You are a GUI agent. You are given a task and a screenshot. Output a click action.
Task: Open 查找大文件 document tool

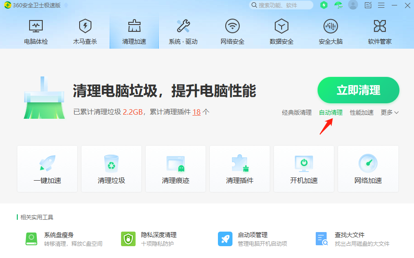(353, 239)
